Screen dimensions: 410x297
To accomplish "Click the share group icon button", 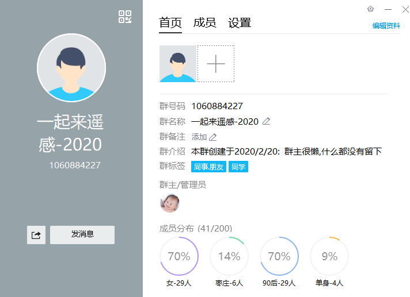I will (36, 235).
